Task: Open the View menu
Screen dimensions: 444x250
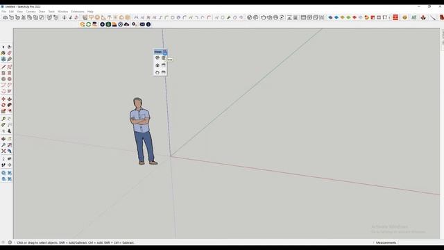Action: tap(20, 12)
